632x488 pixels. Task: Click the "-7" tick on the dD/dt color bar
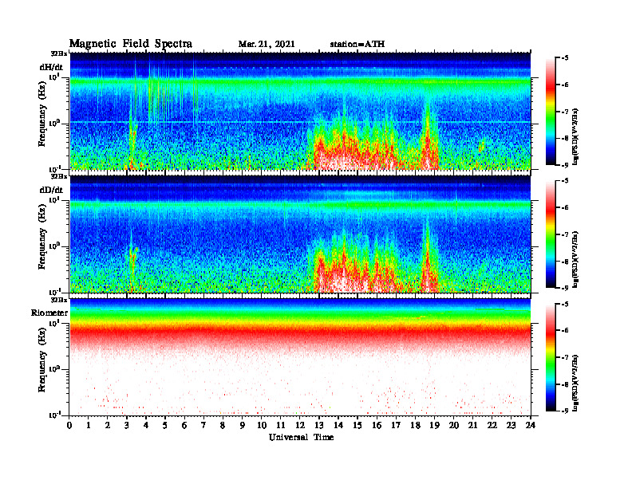(x=565, y=234)
